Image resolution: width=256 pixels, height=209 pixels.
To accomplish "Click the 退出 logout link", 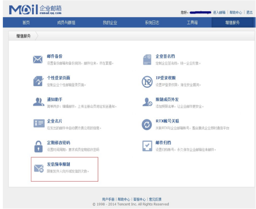I will click(249, 12).
